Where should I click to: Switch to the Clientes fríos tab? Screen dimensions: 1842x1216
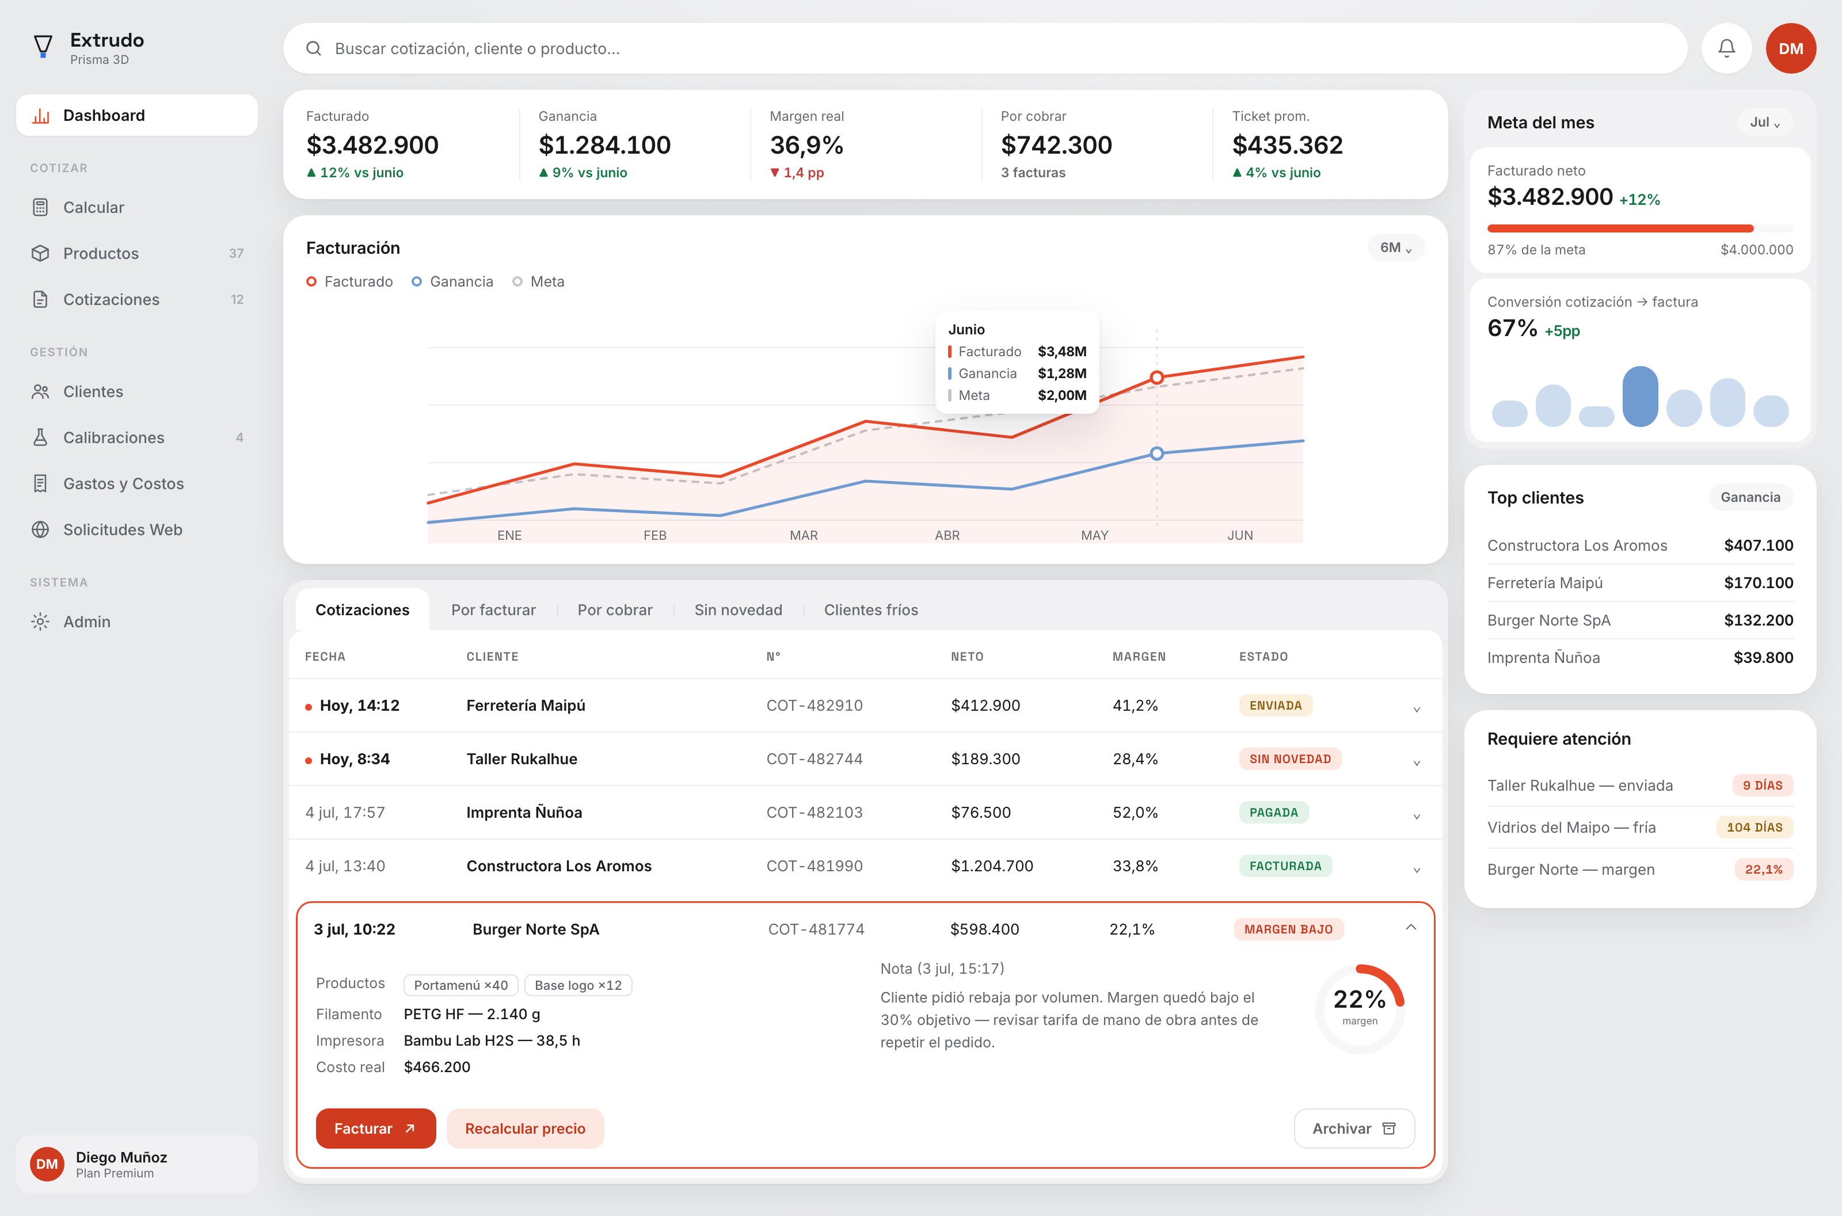pyautogui.click(x=871, y=609)
